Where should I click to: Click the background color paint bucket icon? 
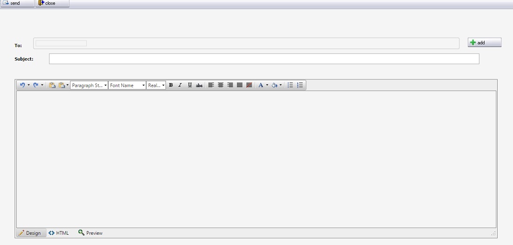click(x=275, y=85)
